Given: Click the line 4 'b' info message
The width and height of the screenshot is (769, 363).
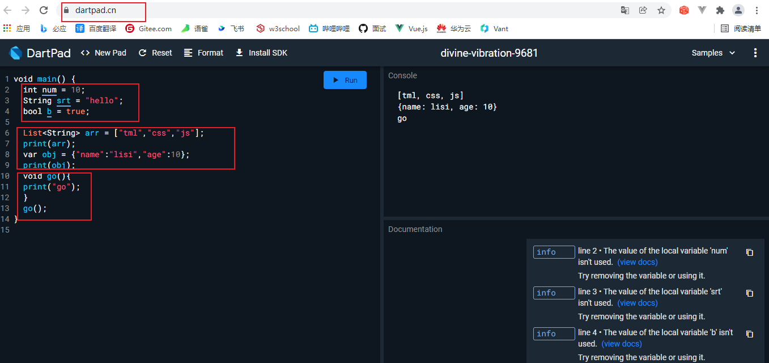Looking at the screenshot, I should pos(656,338).
